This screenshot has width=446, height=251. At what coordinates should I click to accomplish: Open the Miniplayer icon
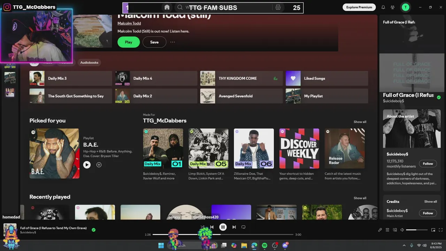[433, 230]
